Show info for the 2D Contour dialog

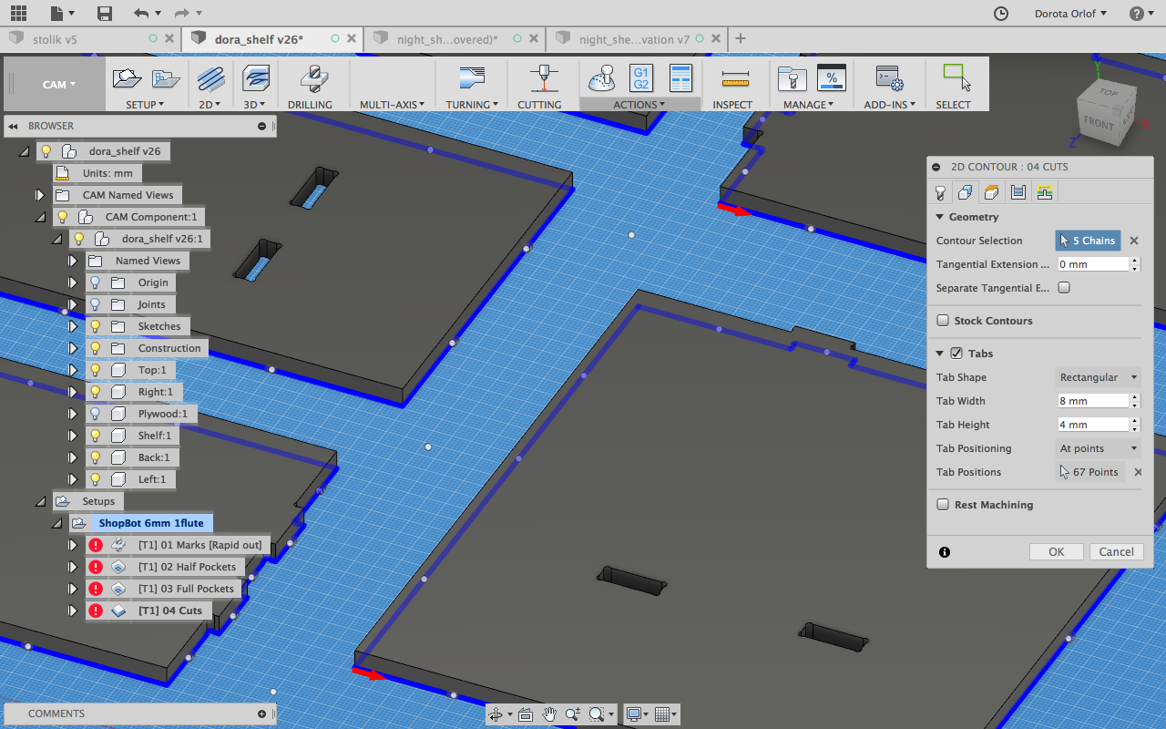click(x=945, y=552)
